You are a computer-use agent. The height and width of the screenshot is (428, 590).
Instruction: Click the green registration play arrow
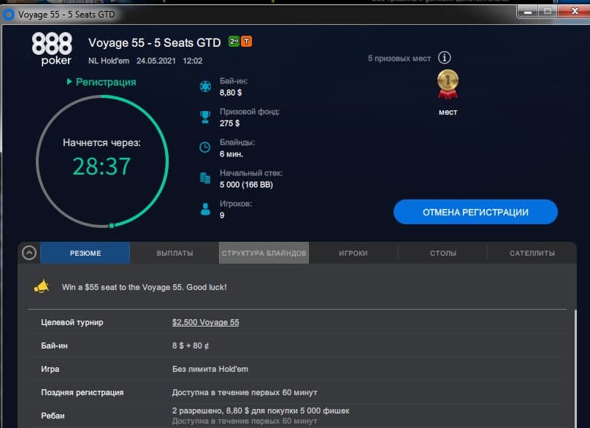click(69, 82)
